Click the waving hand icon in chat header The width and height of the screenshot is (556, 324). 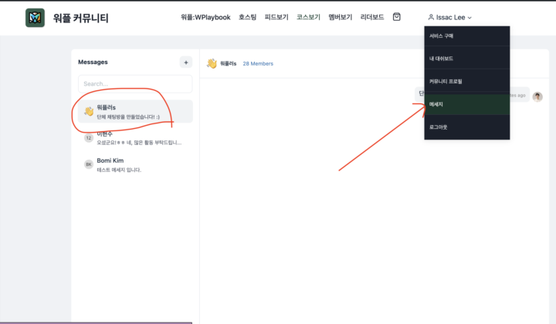click(212, 63)
